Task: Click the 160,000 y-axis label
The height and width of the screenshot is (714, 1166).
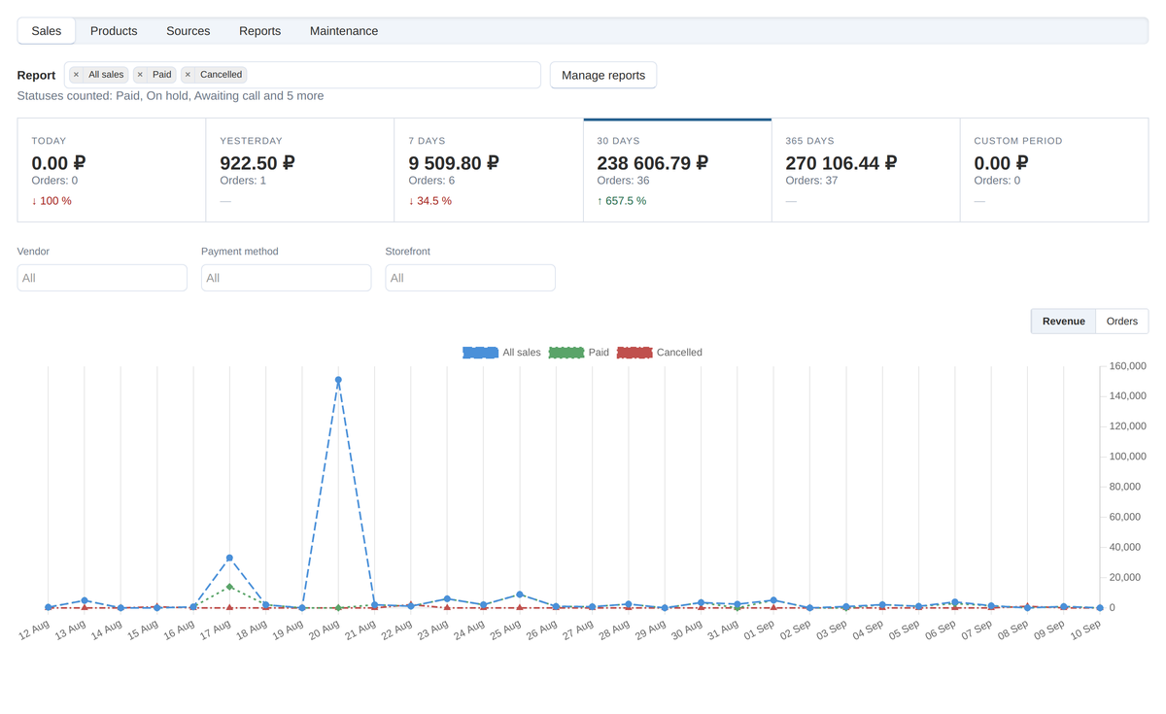Action: tap(1128, 366)
